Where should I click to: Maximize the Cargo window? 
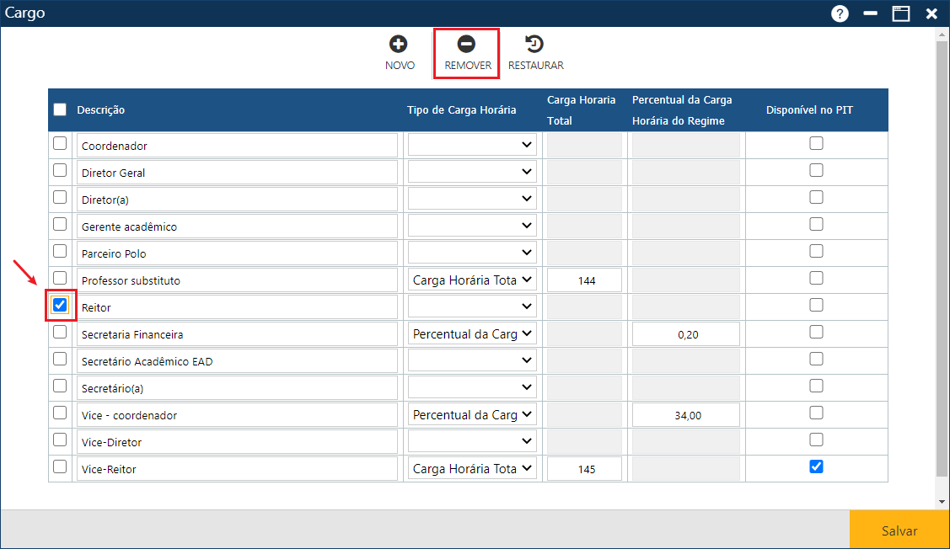[x=901, y=13]
